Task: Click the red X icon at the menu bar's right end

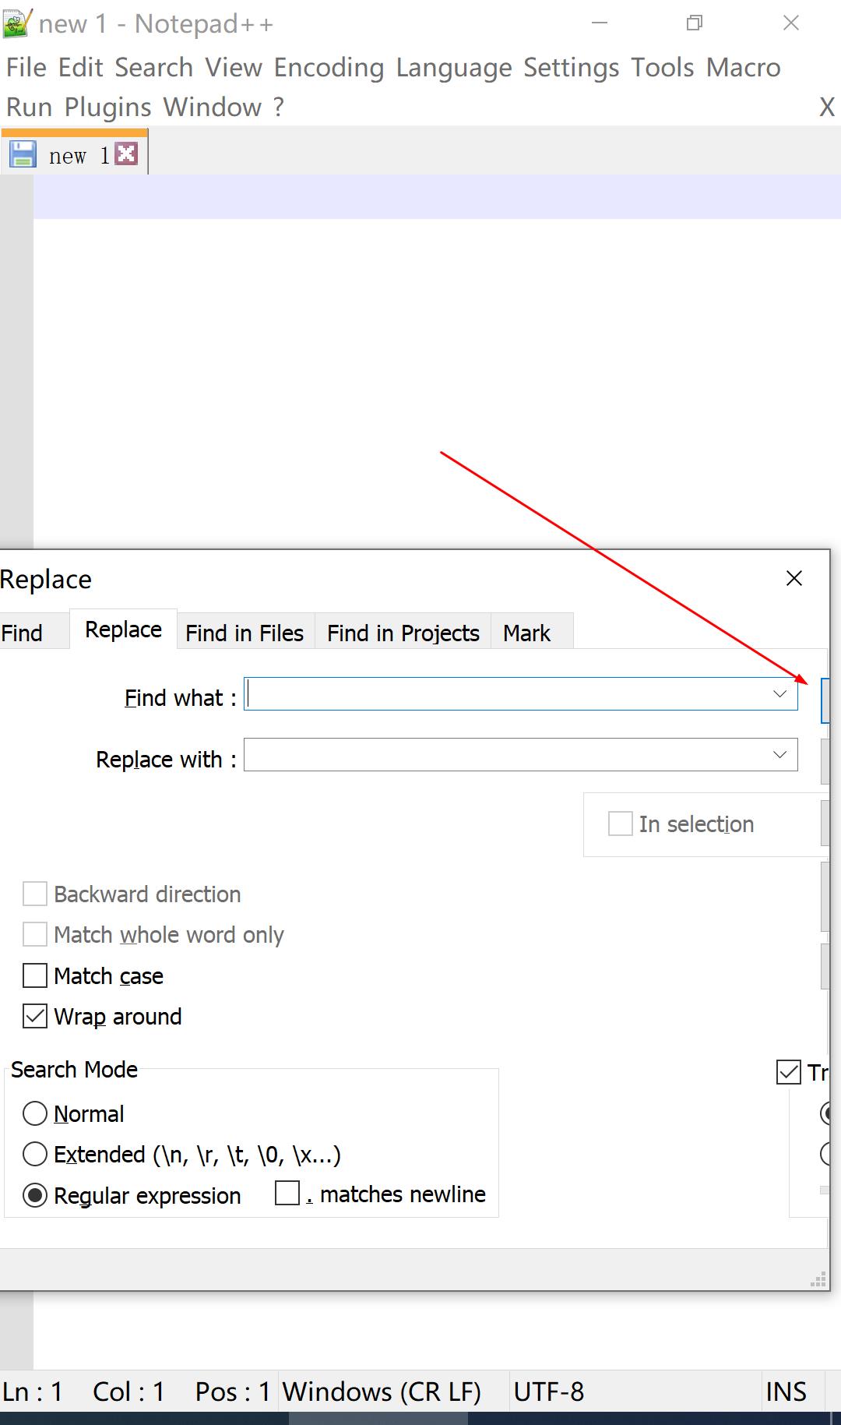Action: [826, 107]
